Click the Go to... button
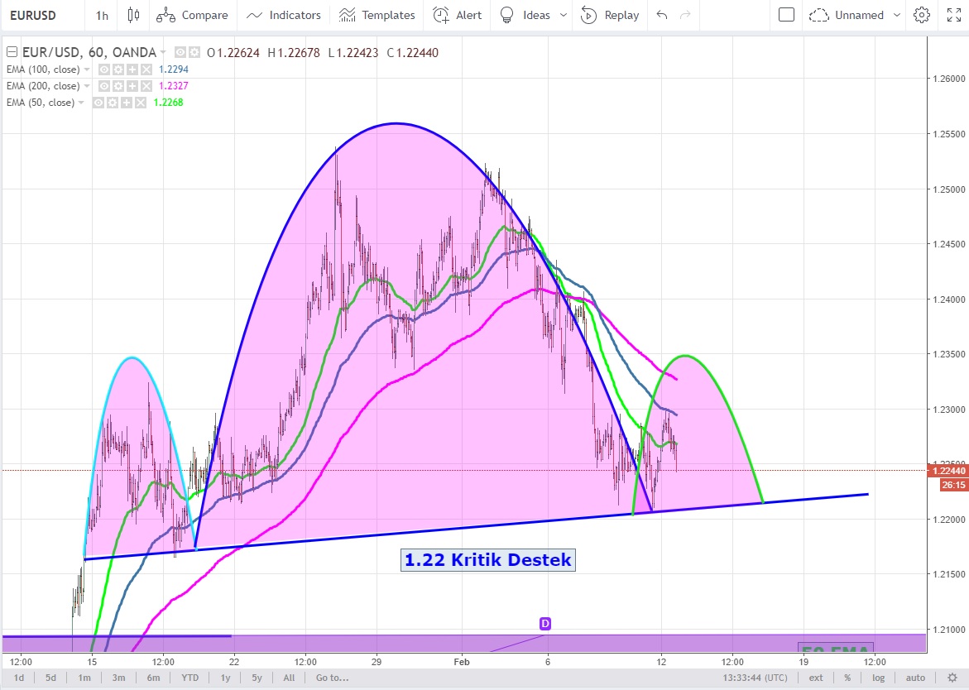 [x=332, y=678]
